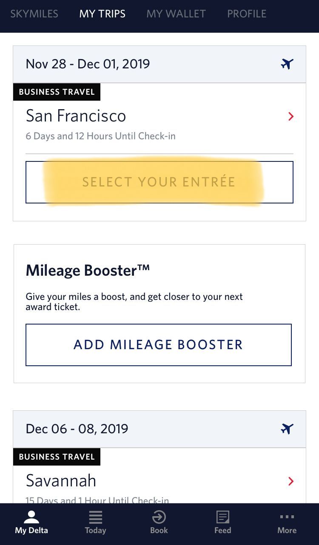Tap the Dec 06 - 08 date header
319x545 pixels.
click(x=77, y=429)
